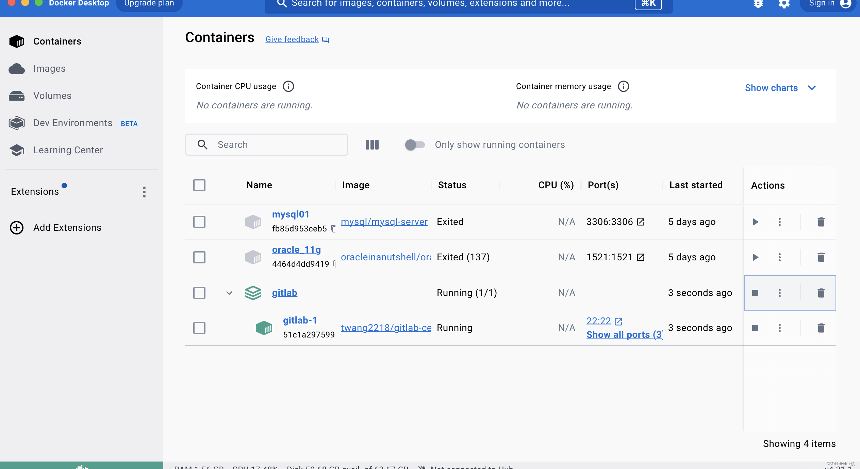The image size is (860, 469).
Task: Stop the gitlab-1 container
Action: click(x=755, y=328)
